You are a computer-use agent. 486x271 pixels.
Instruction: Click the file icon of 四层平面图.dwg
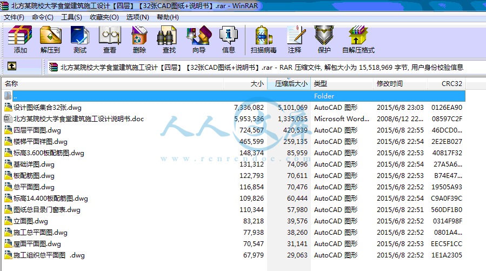coord(8,130)
